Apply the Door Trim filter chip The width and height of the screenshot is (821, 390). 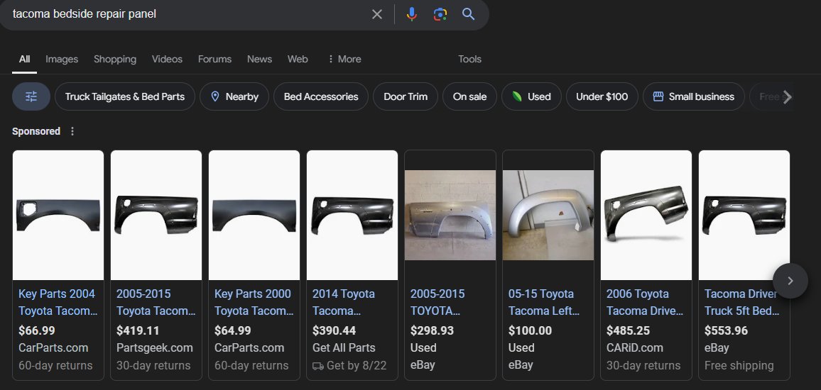(x=406, y=96)
